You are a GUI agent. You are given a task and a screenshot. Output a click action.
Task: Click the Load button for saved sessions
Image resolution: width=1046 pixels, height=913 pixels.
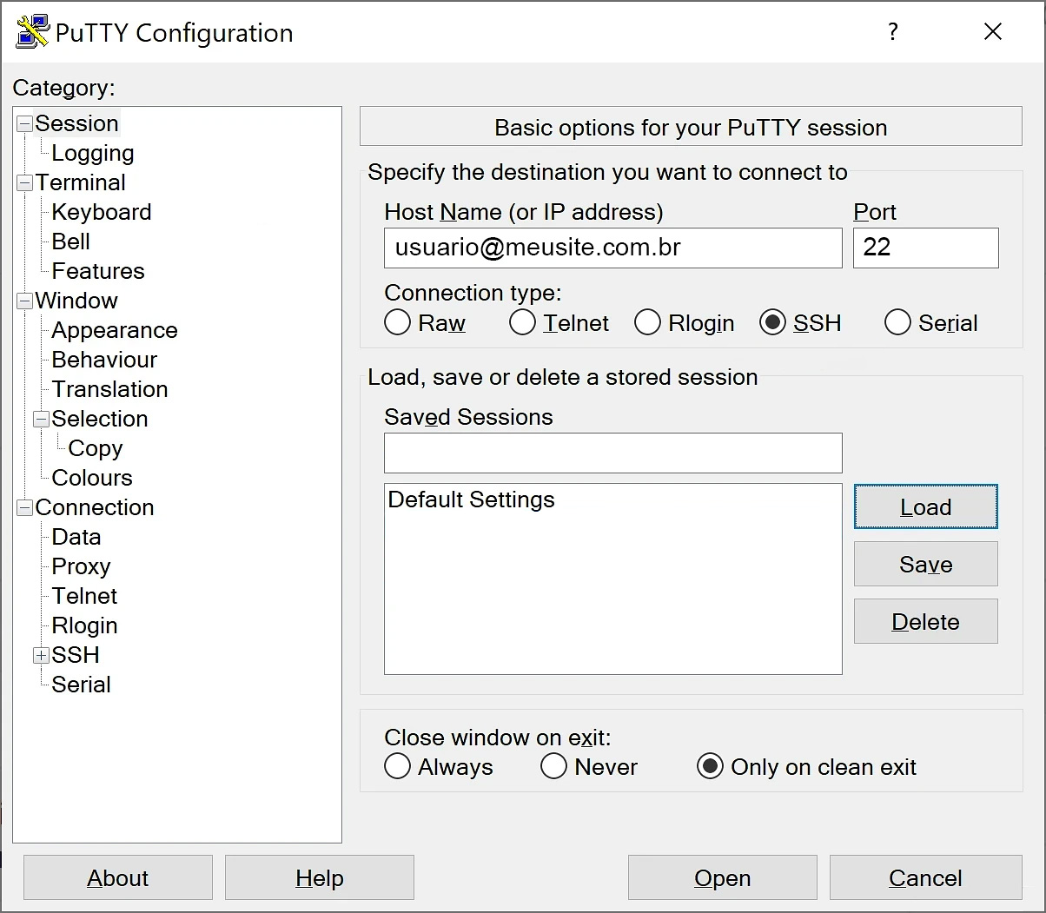[925, 506]
